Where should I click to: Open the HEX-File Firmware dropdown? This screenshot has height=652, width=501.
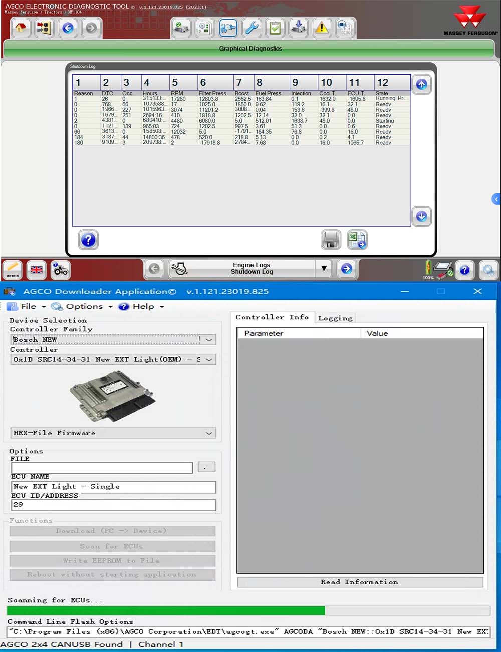click(209, 433)
